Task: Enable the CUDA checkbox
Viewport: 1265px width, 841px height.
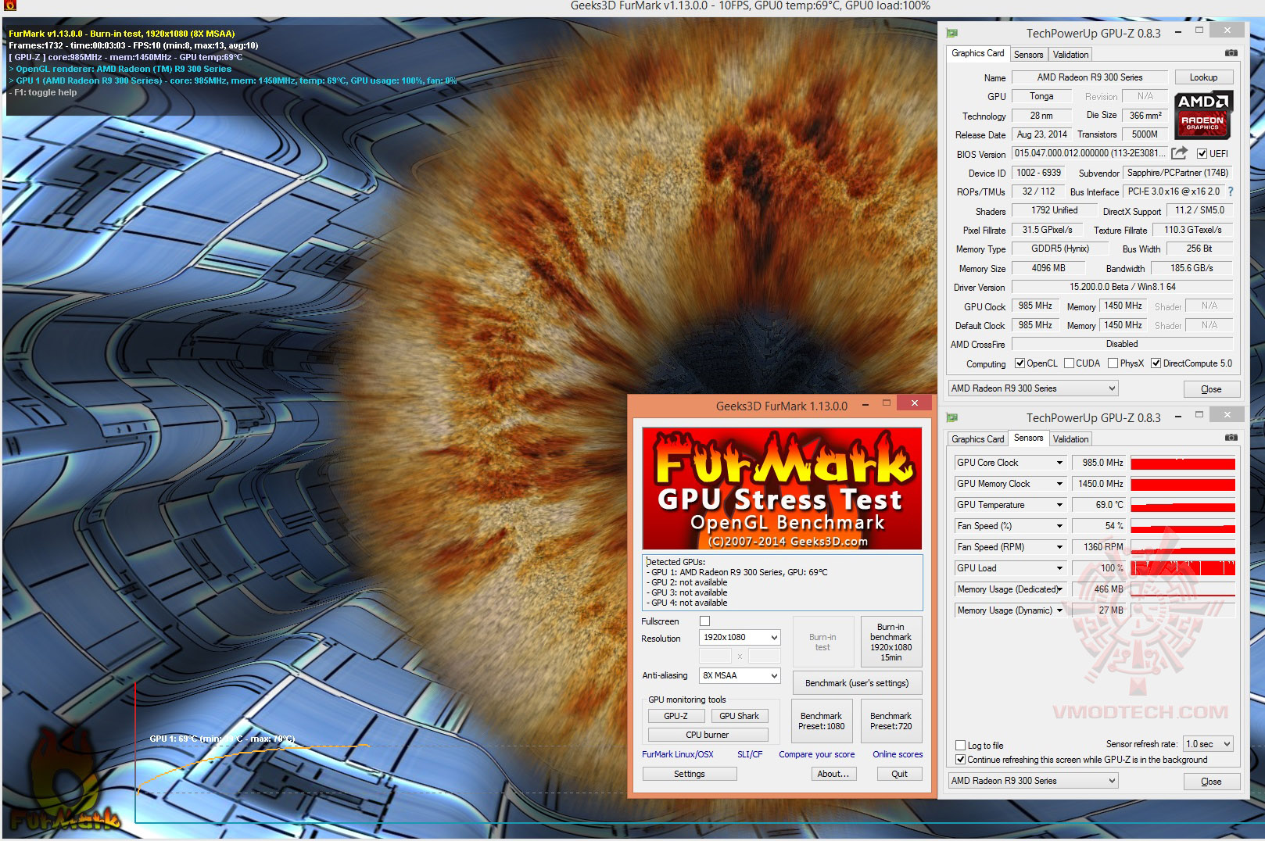Action: [x=1069, y=363]
